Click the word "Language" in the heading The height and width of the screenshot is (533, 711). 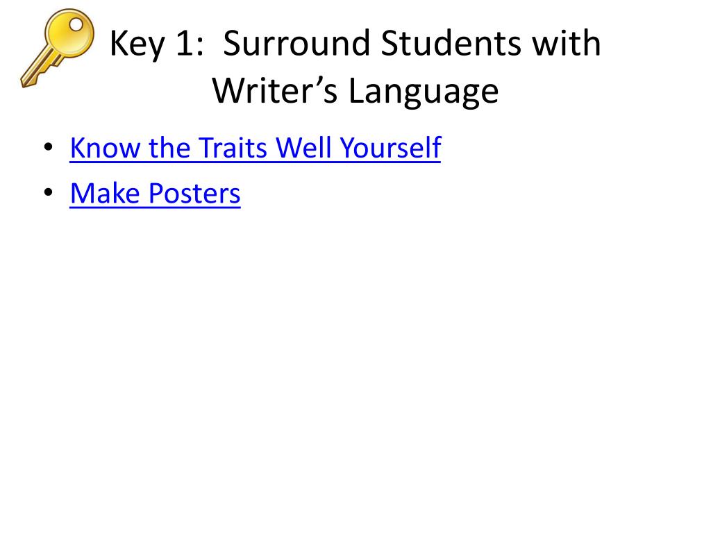(x=423, y=92)
